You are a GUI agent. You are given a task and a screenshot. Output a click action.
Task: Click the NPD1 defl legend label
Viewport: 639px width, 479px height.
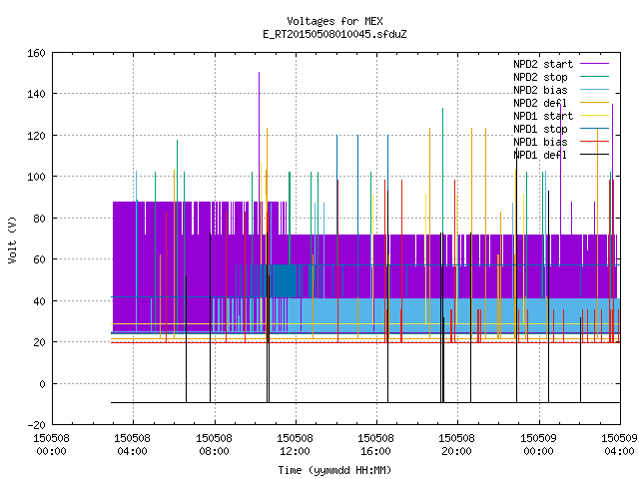coord(540,156)
